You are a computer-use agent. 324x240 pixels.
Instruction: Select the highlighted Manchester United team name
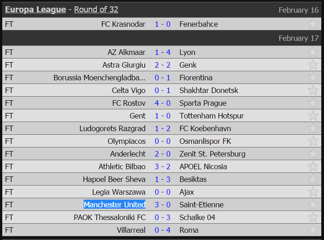tap(115, 205)
